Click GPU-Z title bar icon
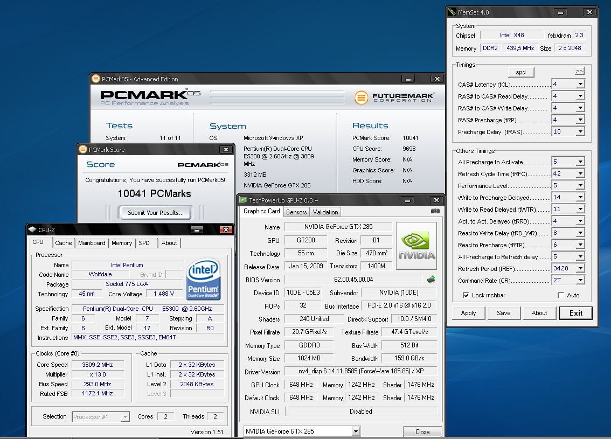The height and width of the screenshot is (439, 611). pos(243,200)
